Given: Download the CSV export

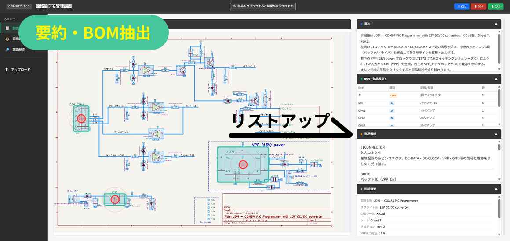Looking at the screenshot, I should point(462,7).
